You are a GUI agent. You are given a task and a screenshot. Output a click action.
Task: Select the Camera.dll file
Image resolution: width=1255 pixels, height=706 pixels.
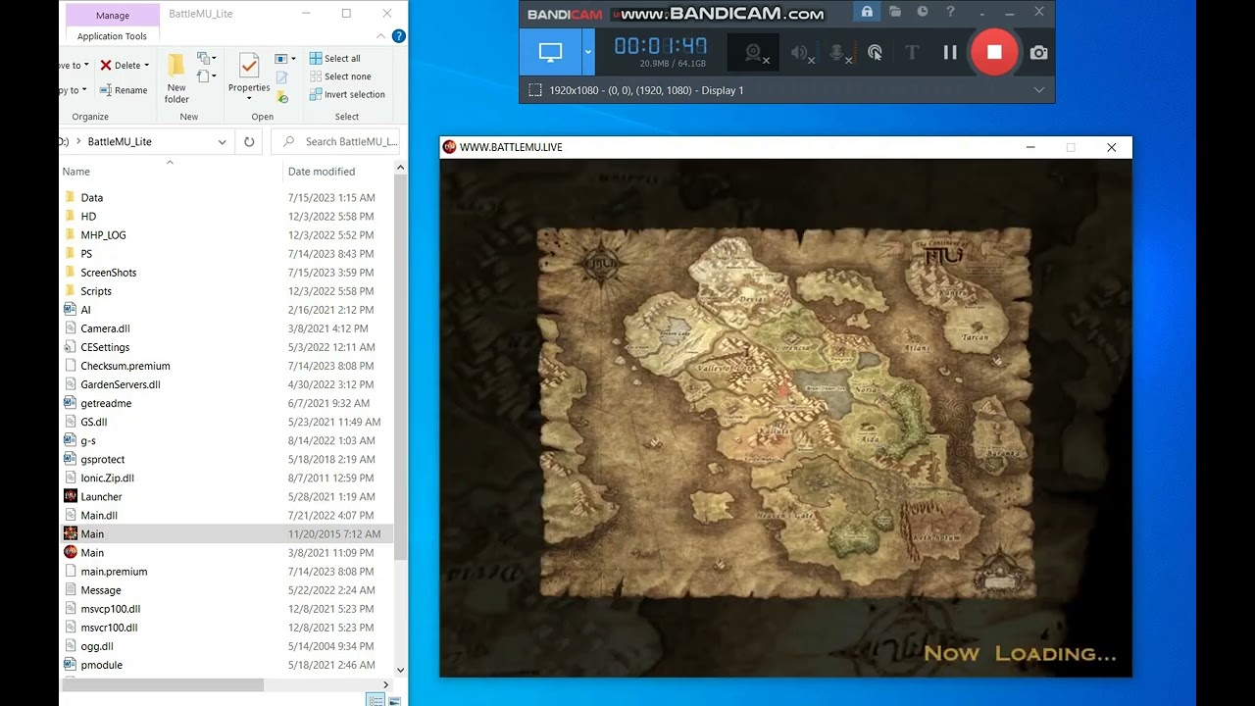[226, 328]
